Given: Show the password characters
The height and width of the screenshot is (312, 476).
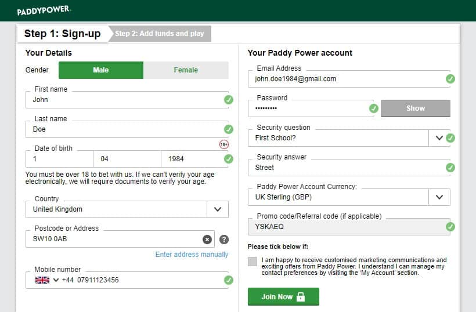Looking at the screenshot, I should point(415,108).
